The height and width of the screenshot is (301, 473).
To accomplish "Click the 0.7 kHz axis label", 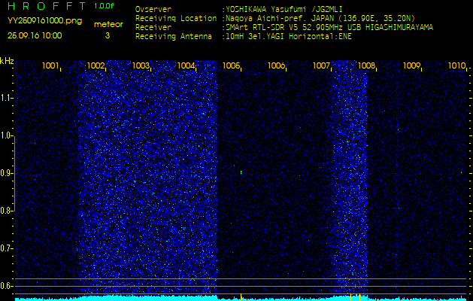I will tap(6, 248).
